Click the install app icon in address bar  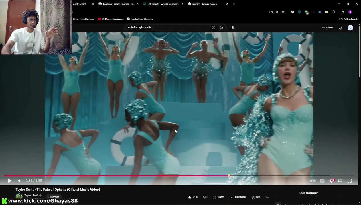271,12
